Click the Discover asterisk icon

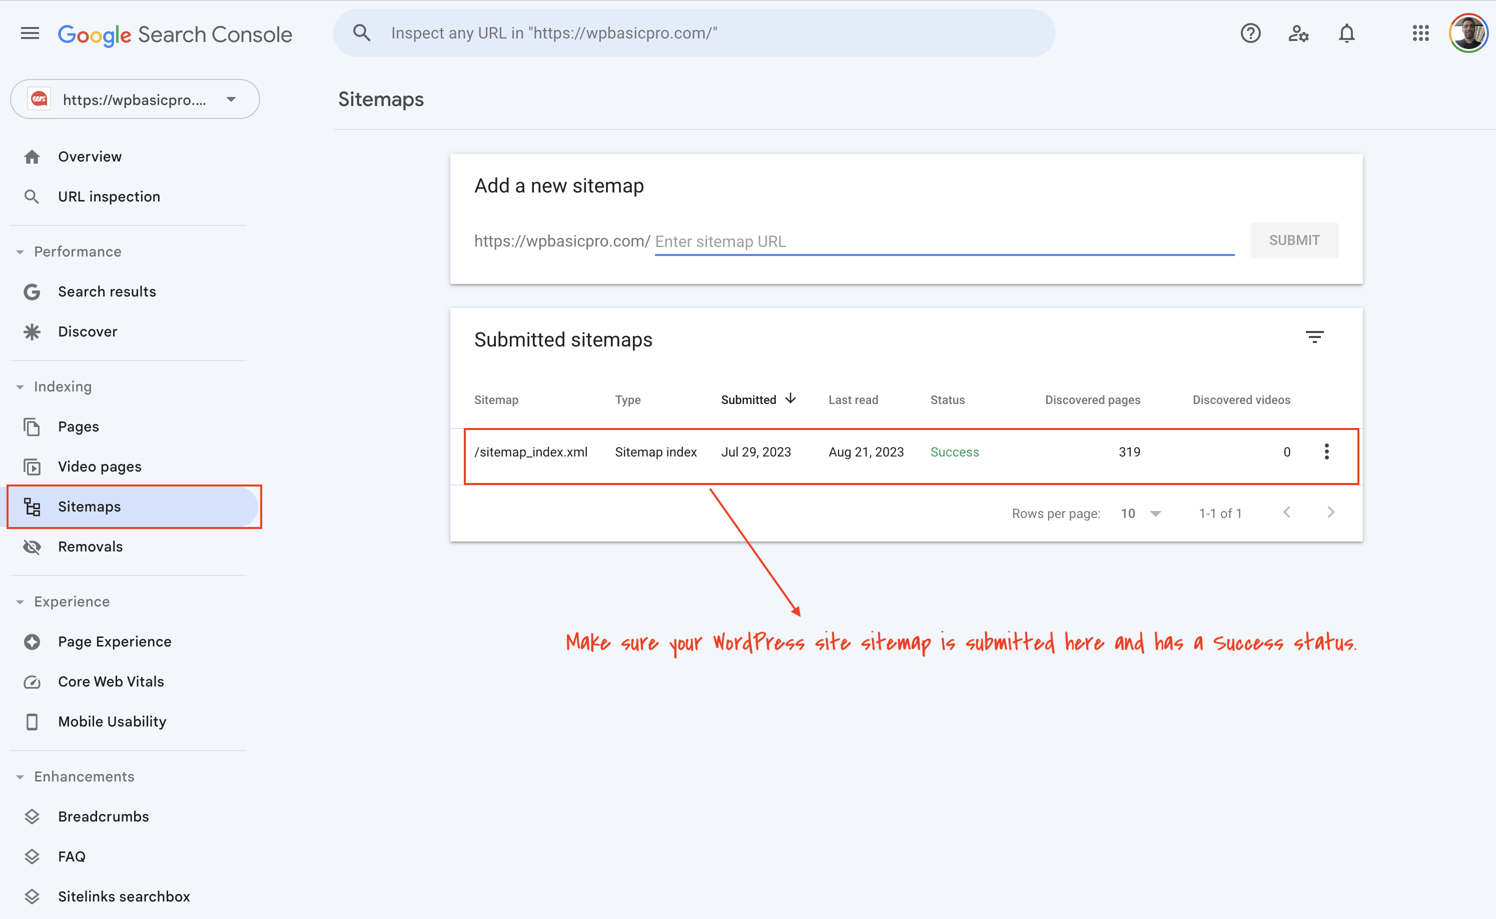[x=32, y=332]
